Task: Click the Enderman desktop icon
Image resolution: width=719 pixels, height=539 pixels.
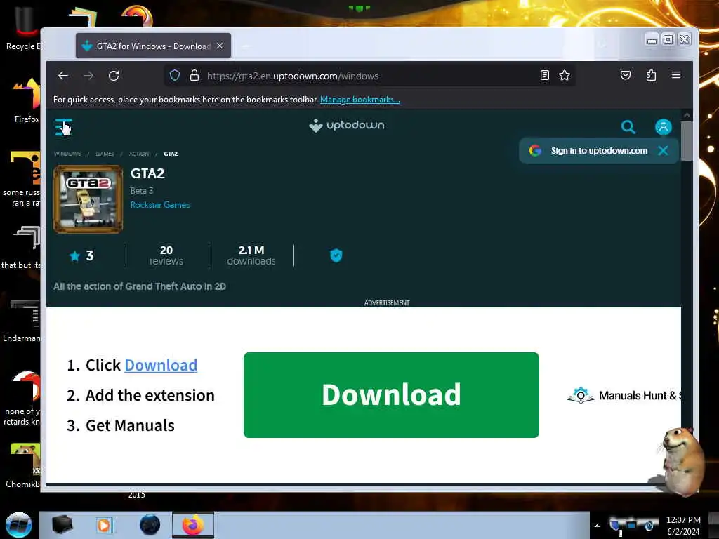Action: click(23, 321)
